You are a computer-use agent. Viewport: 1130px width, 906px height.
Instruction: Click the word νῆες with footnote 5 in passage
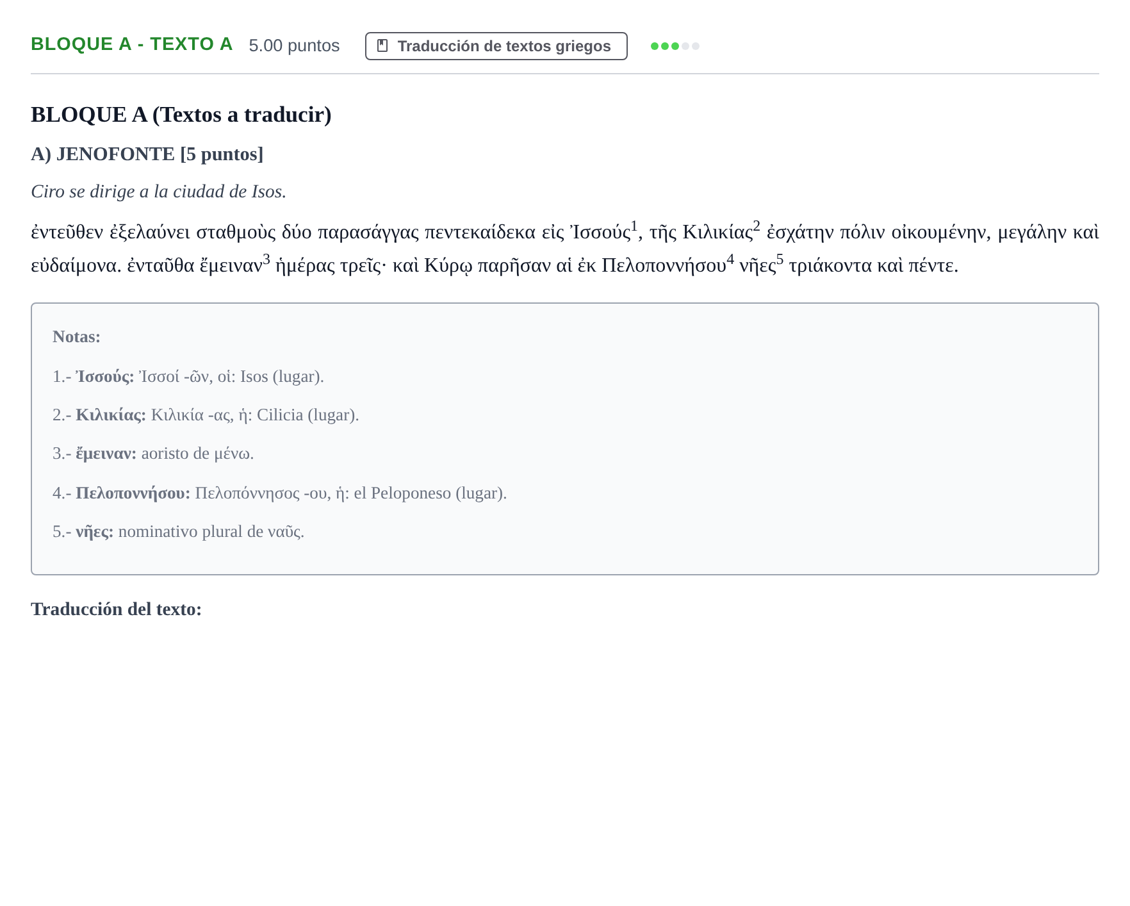pyautogui.click(x=761, y=264)
